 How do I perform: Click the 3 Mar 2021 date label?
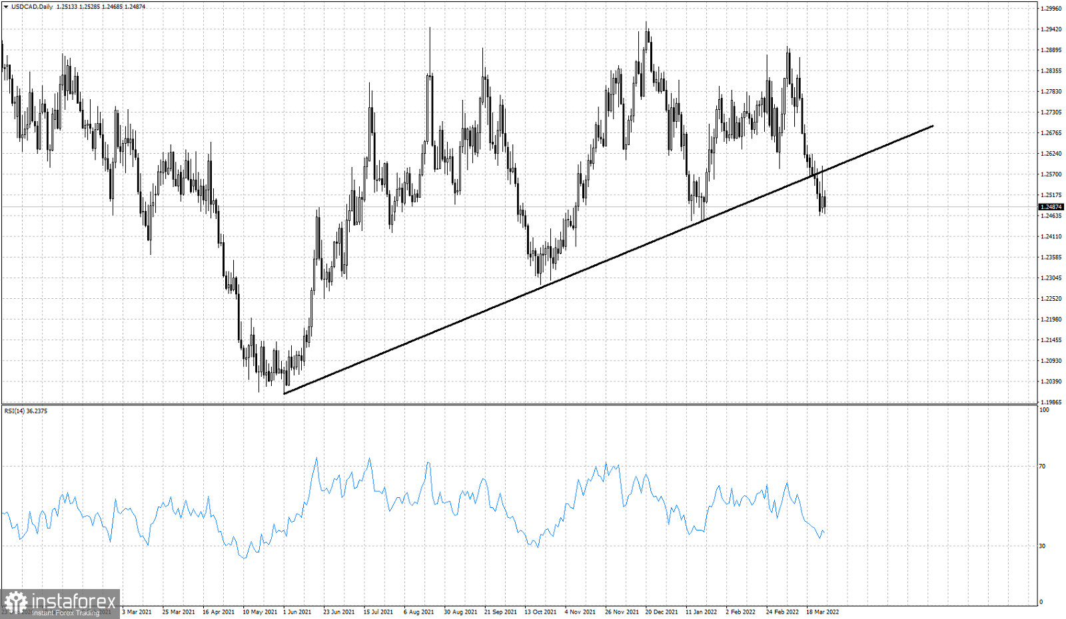click(137, 612)
